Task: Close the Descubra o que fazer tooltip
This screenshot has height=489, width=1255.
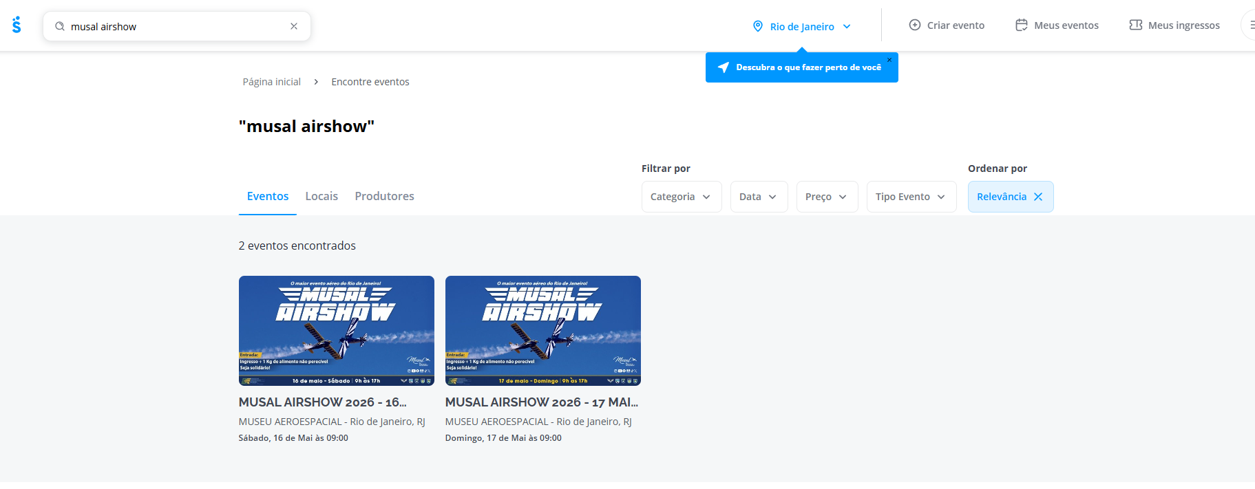Action: [x=889, y=60]
